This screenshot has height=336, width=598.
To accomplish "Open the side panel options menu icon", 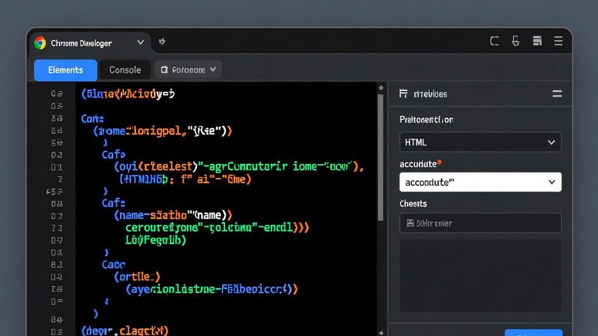I will coord(557,94).
